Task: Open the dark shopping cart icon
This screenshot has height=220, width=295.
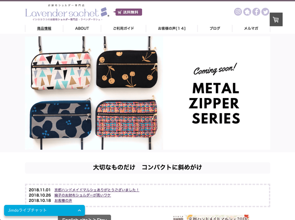Action: pos(276,20)
